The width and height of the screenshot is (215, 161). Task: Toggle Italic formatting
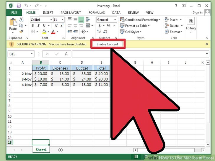click(38, 26)
